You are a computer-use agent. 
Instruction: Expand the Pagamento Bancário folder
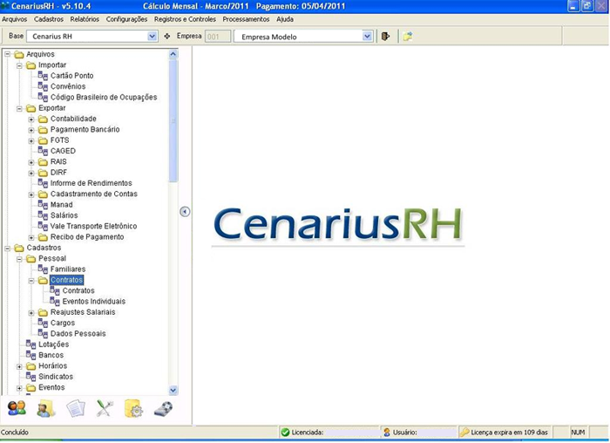(31, 130)
